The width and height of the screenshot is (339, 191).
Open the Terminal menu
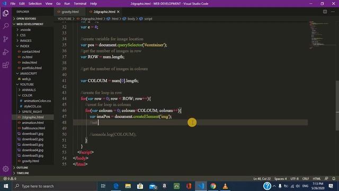(80, 4)
